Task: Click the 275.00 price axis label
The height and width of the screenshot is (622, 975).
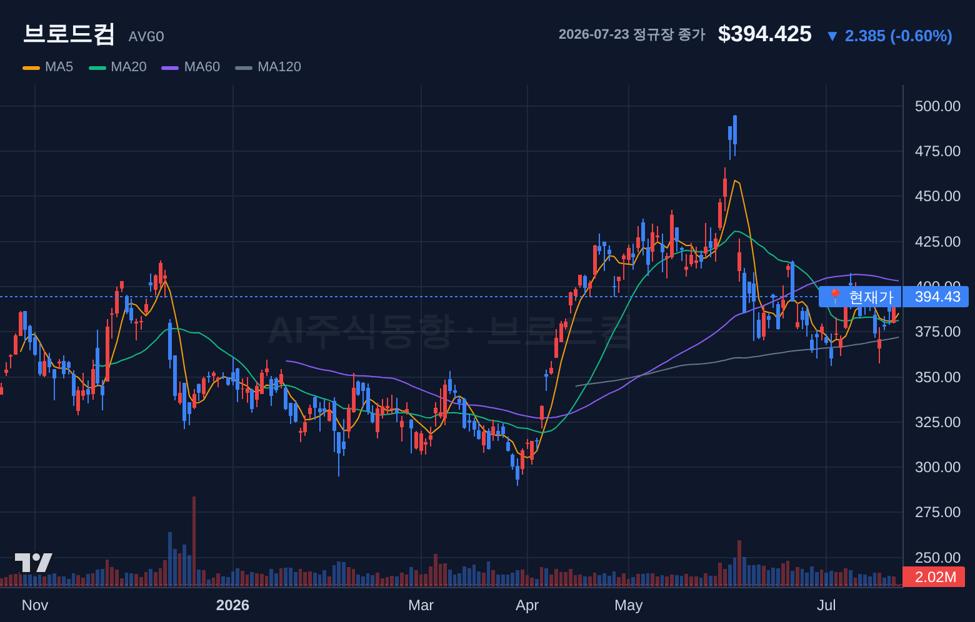Action: coord(937,512)
